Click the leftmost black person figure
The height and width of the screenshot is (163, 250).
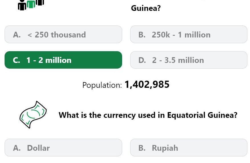click(x=22, y=5)
